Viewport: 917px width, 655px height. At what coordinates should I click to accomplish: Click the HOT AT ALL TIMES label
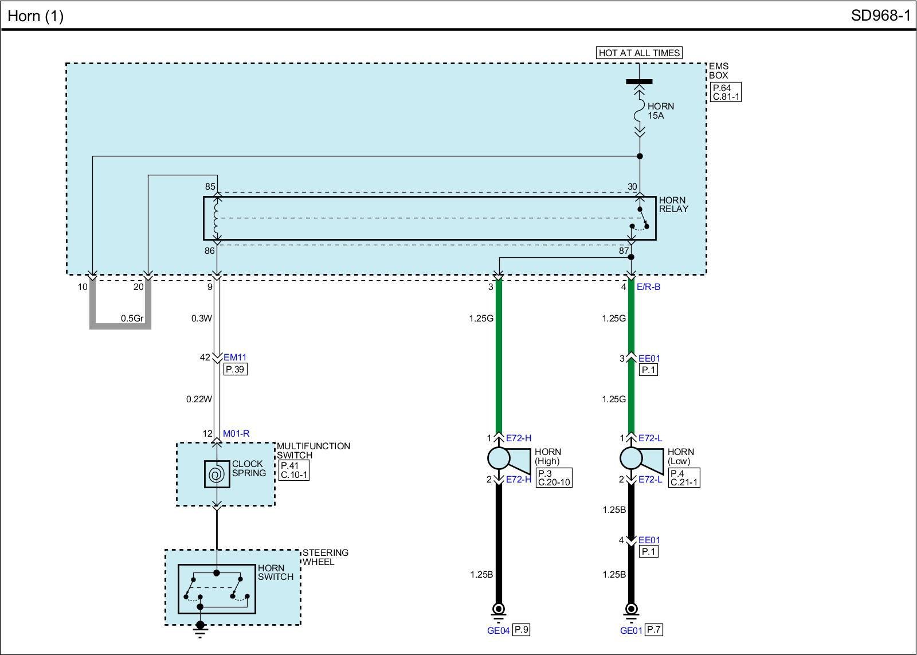point(639,53)
